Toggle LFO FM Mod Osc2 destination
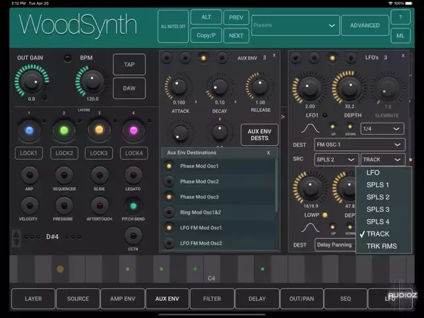The width and height of the screenshot is (424, 318). click(x=169, y=243)
